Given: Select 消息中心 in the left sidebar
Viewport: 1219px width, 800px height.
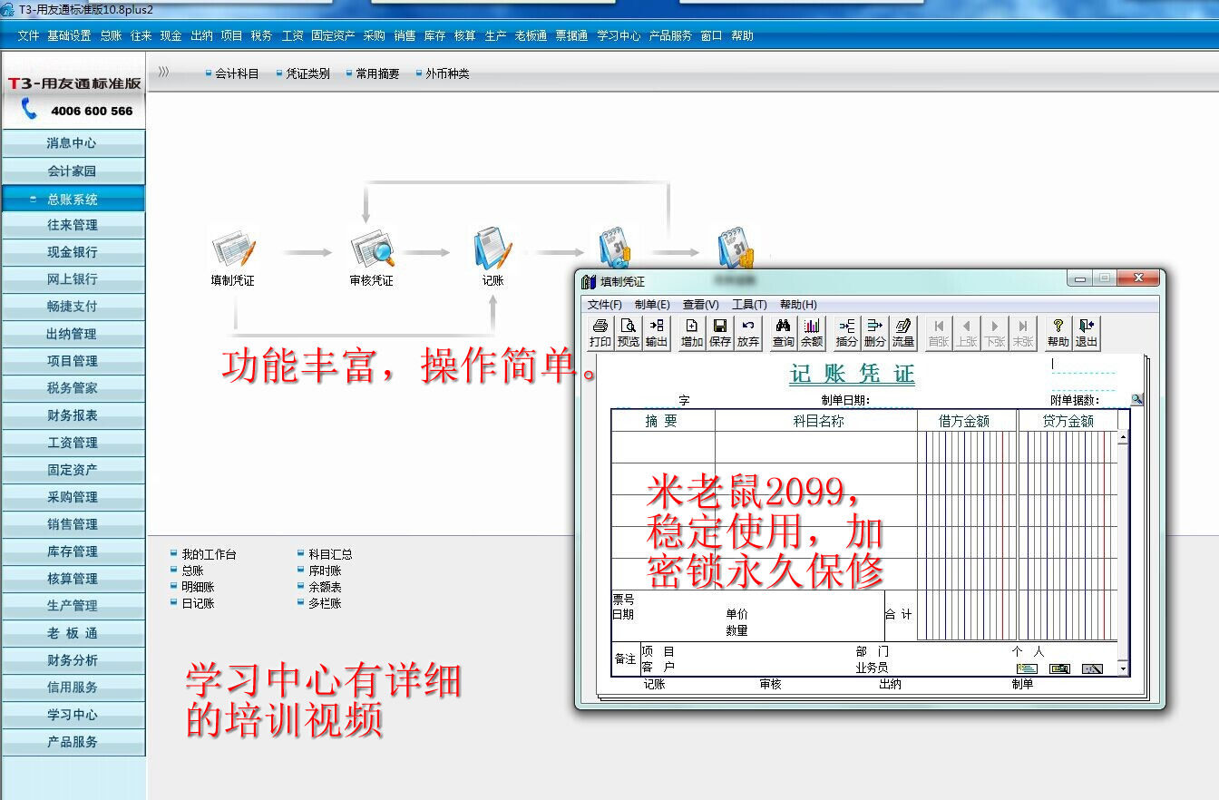Looking at the screenshot, I should [73, 143].
